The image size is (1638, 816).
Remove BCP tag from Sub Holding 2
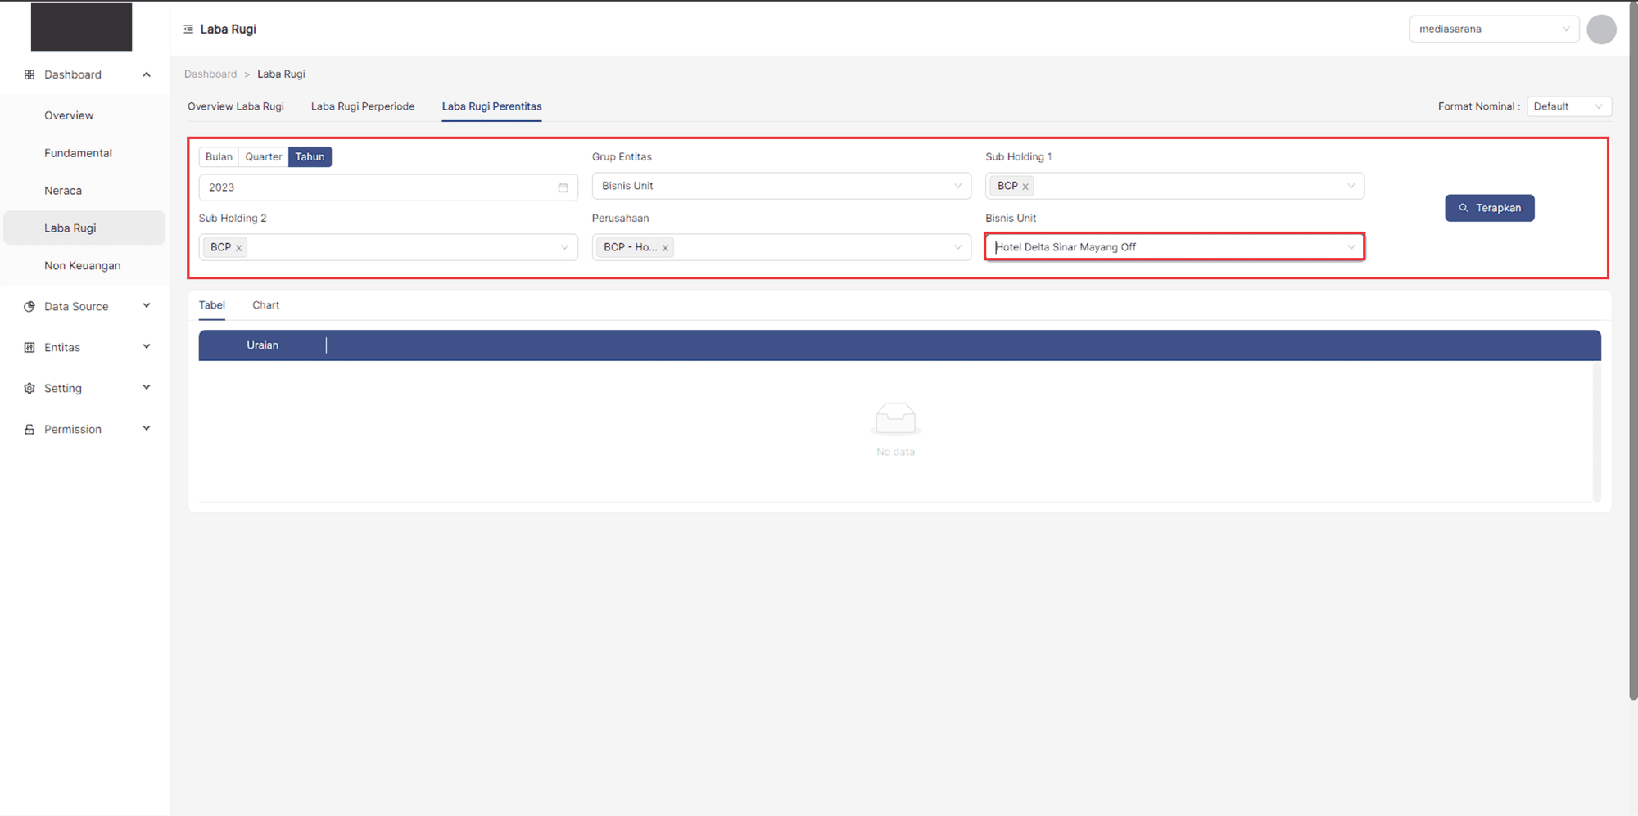(x=239, y=248)
